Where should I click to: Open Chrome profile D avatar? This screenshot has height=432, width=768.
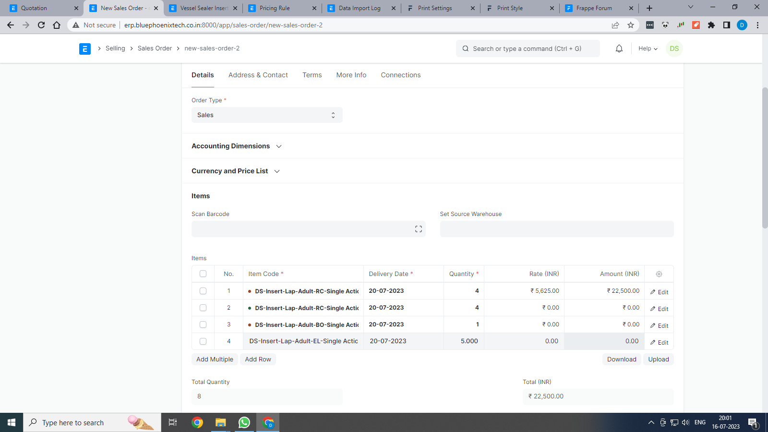click(742, 25)
